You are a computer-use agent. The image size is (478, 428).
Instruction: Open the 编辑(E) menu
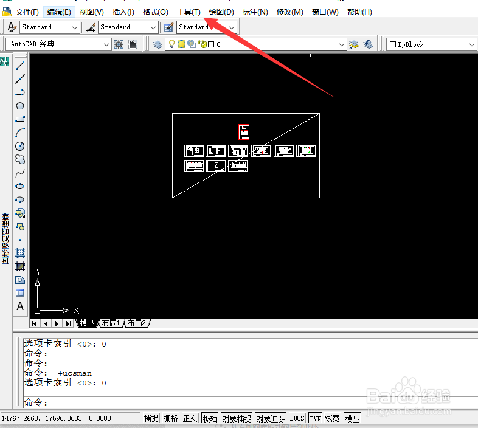59,12
